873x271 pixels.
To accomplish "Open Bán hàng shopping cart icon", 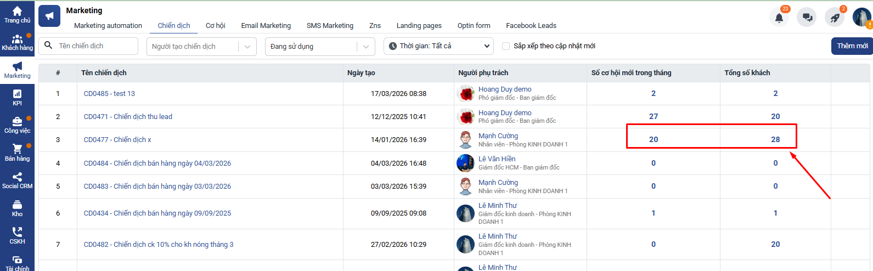I will pos(17,150).
